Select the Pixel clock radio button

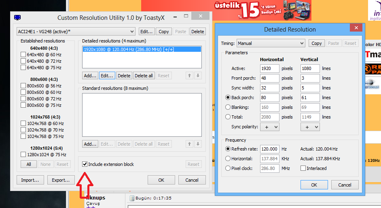coord(228,168)
